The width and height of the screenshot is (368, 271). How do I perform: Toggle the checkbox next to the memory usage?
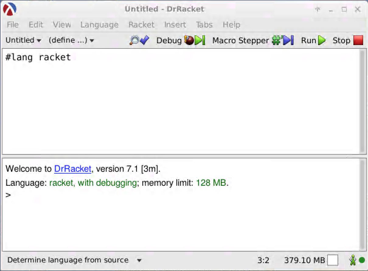coord(333,260)
